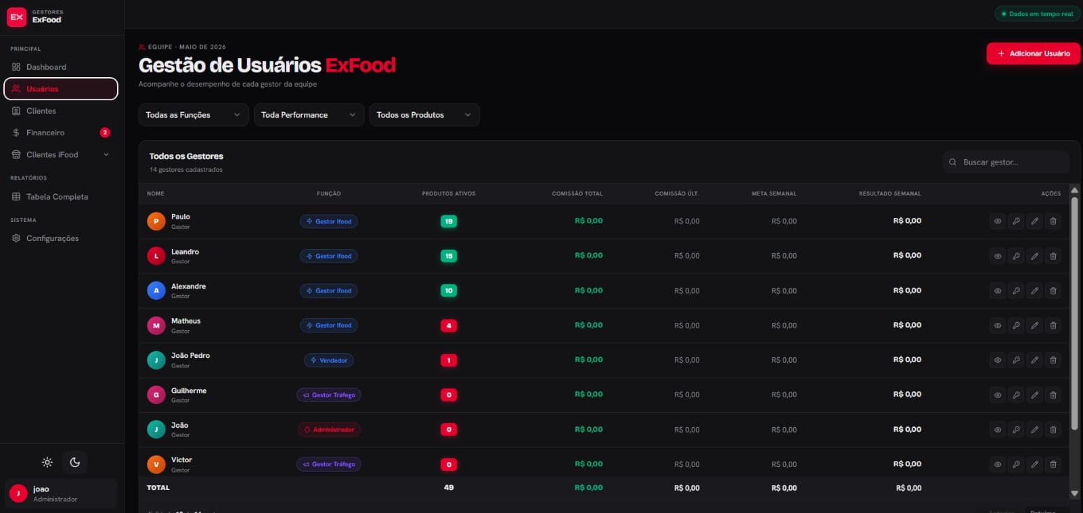Click the key icon in Leandro's row
1083x513 pixels.
1016,256
